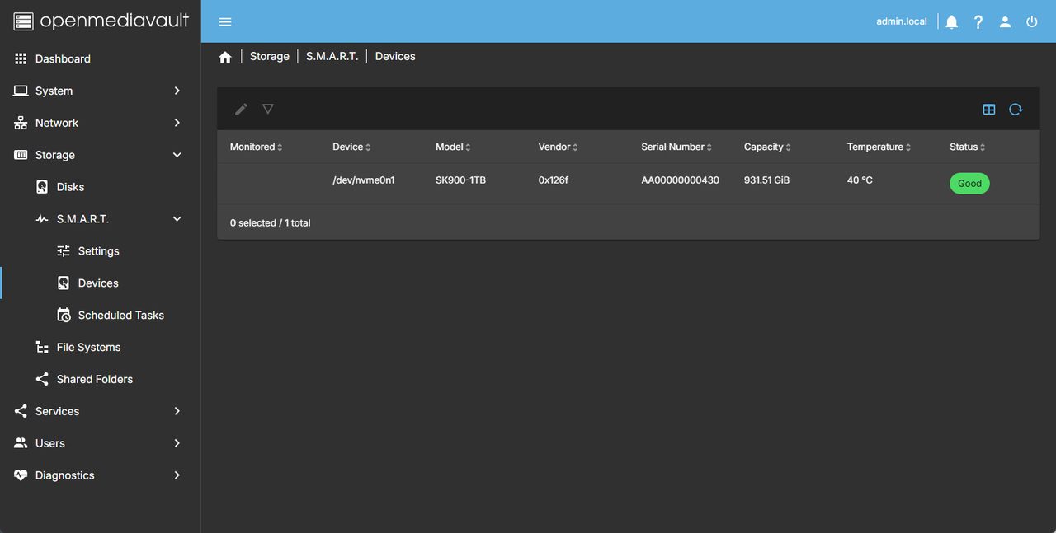Go to home via breadcrumb house icon

[225, 57]
